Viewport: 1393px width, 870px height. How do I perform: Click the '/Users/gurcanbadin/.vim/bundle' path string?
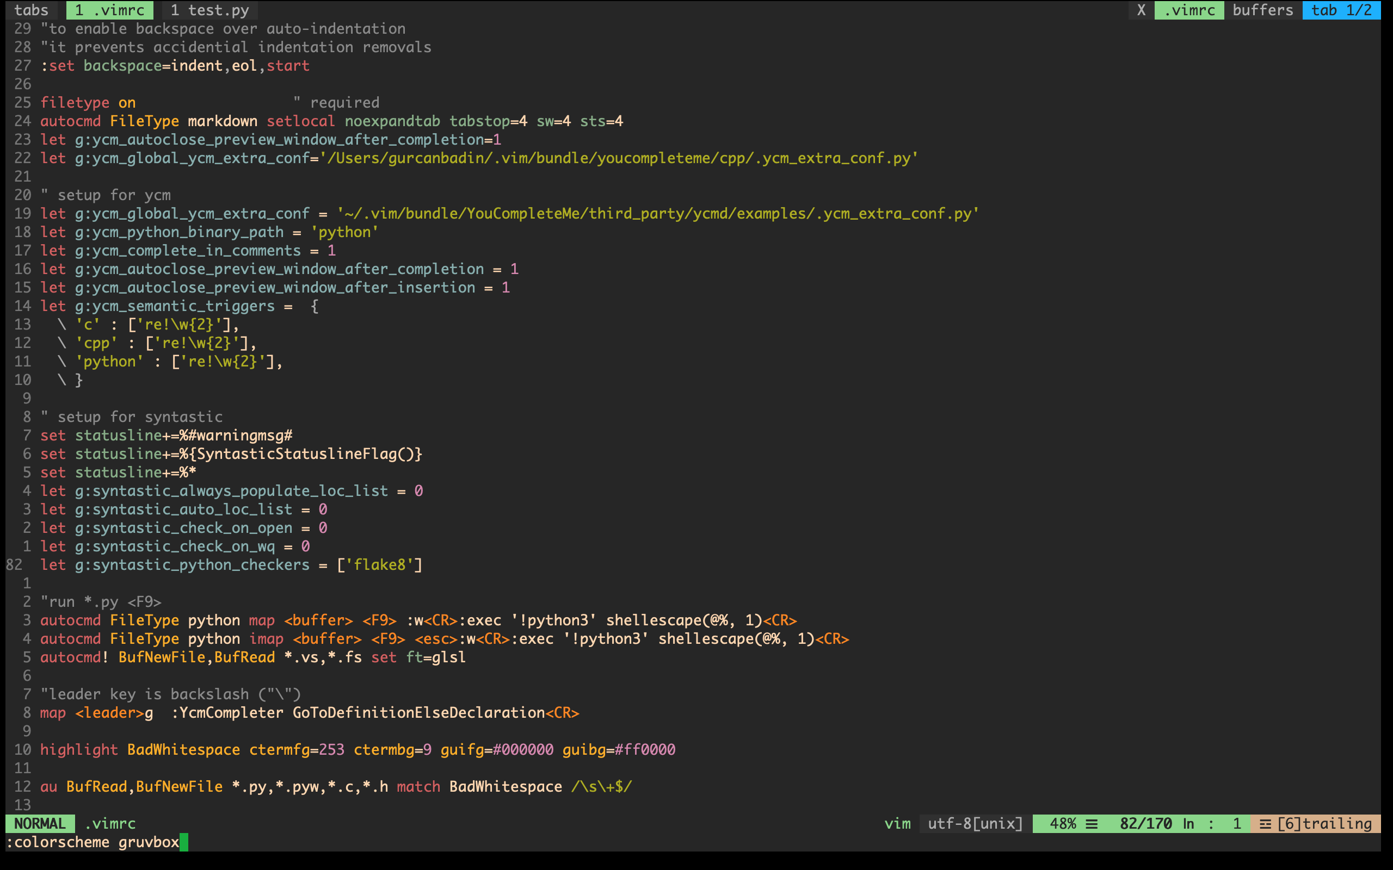(x=619, y=158)
